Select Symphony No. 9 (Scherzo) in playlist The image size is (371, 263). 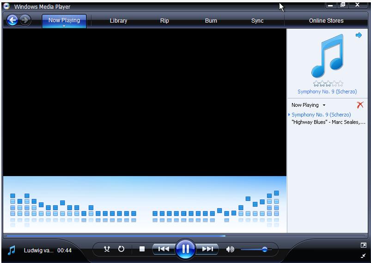point(321,115)
